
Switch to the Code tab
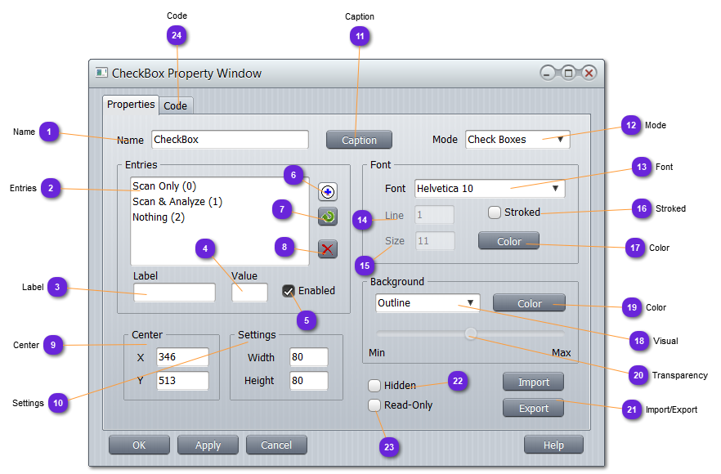pos(176,105)
